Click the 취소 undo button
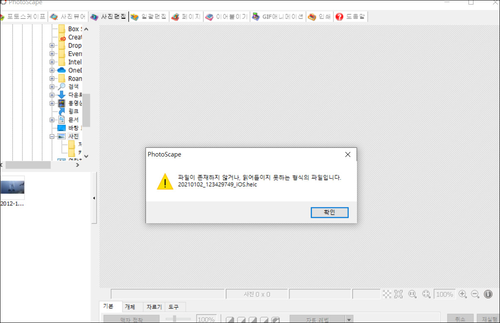 point(460,319)
